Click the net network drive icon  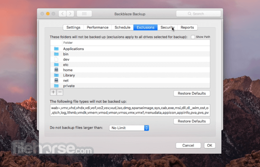click(x=56, y=81)
